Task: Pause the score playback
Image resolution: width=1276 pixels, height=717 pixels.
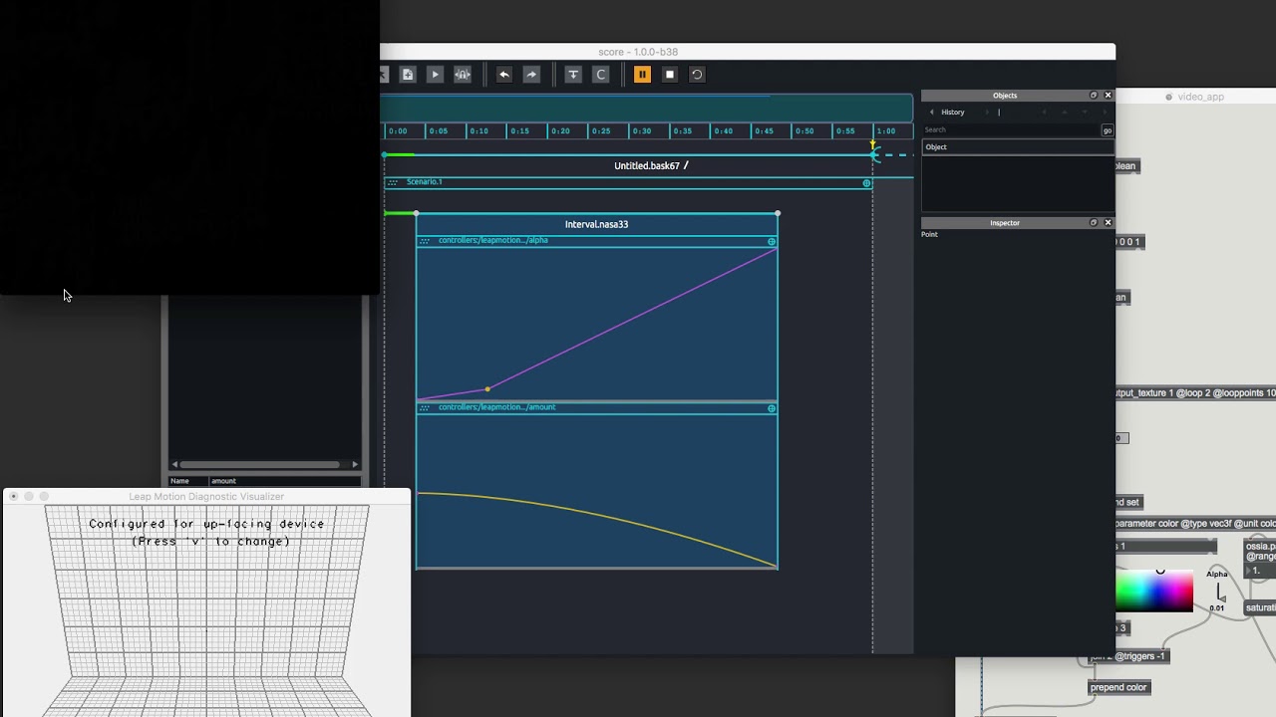Action: tap(642, 75)
